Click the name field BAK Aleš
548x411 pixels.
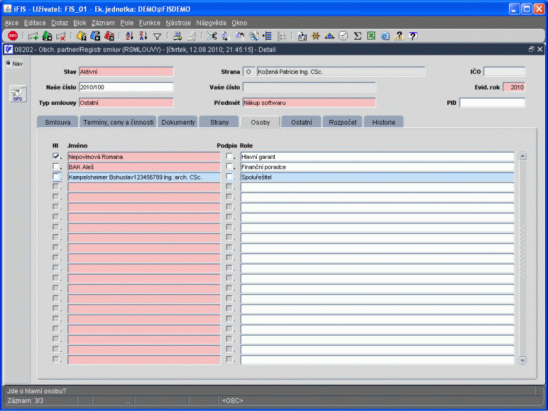coord(144,166)
